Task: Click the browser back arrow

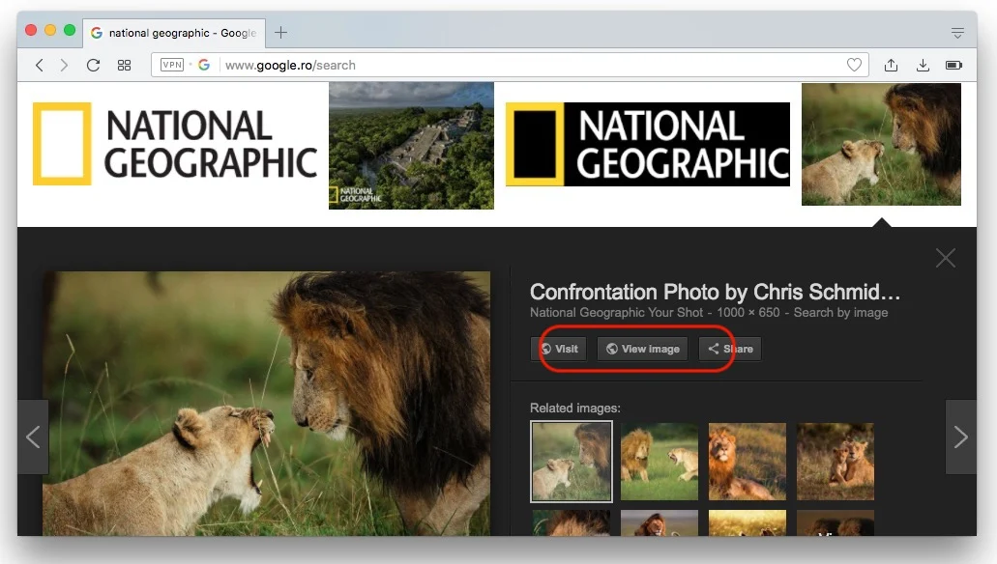Action: [x=40, y=66]
